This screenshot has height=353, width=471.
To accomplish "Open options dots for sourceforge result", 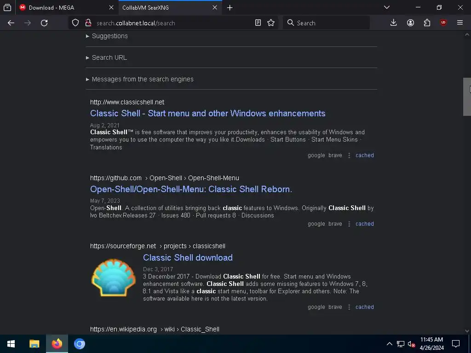I will tap(349, 307).
